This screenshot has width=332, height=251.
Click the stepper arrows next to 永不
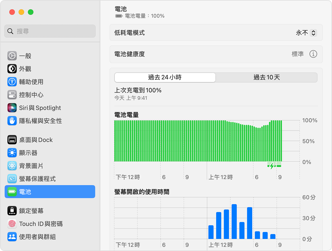(313, 33)
